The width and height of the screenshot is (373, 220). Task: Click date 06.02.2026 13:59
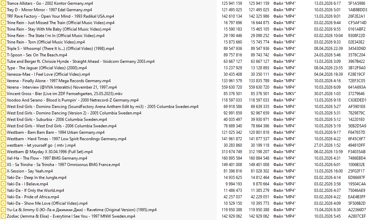[x=328, y=152]
